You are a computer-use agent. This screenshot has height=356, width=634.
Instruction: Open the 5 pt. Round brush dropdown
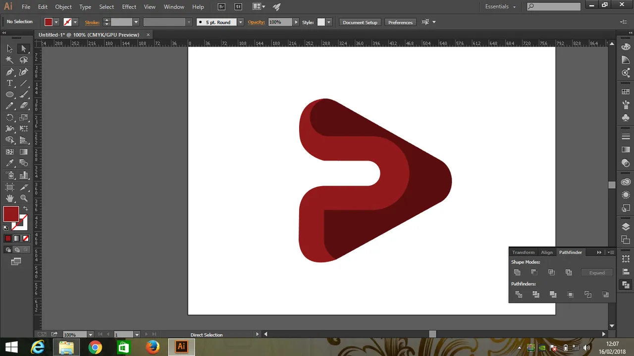point(240,22)
